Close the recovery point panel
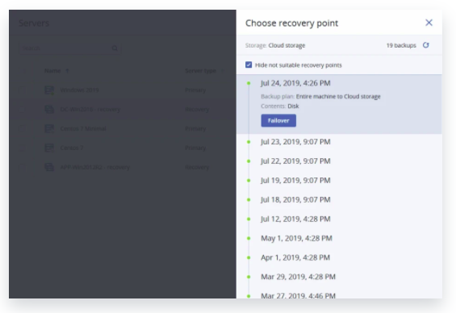The width and height of the screenshot is (456, 313). point(429,23)
